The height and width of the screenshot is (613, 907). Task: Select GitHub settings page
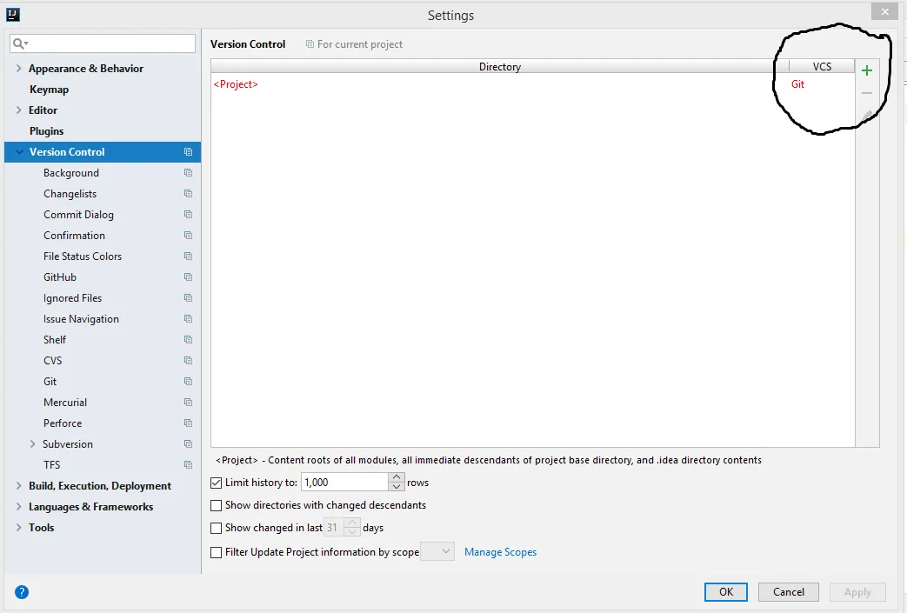coord(60,277)
